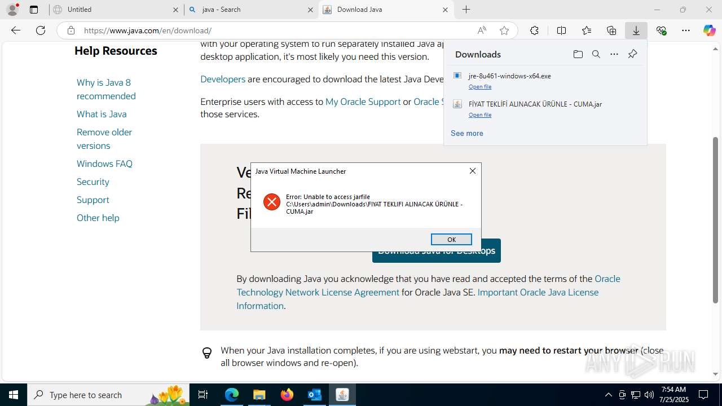Open Browser essentials icon
The image size is (722, 406).
pos(661,30)
